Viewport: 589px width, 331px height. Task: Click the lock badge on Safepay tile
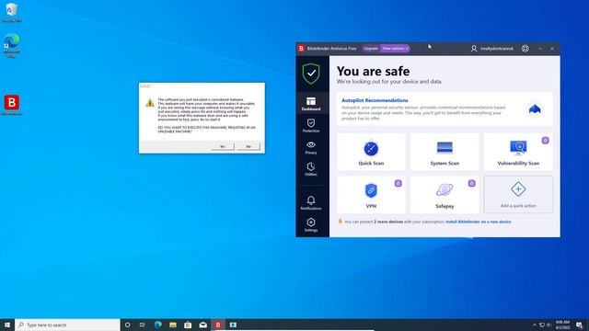[472, 183]
